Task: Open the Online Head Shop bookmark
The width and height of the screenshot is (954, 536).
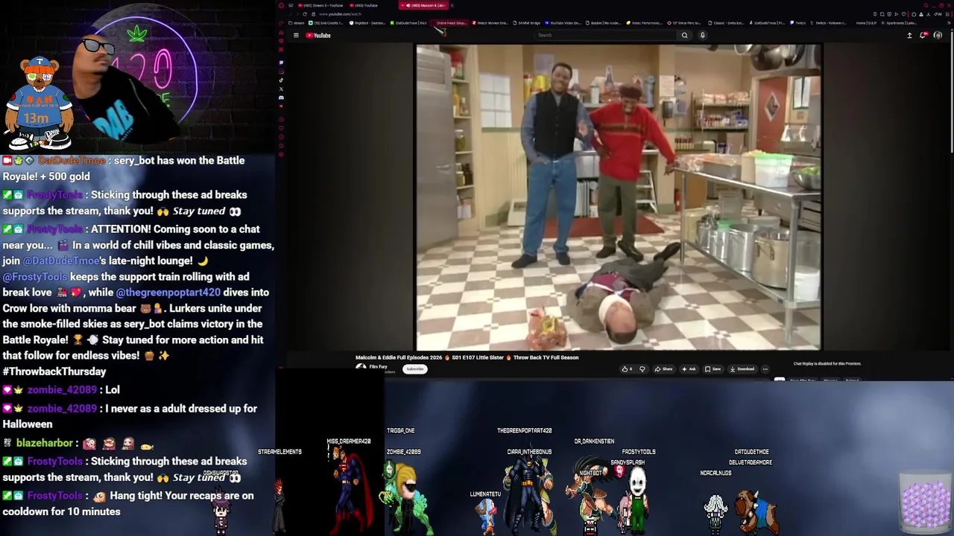Action: (x=449, y=23)
